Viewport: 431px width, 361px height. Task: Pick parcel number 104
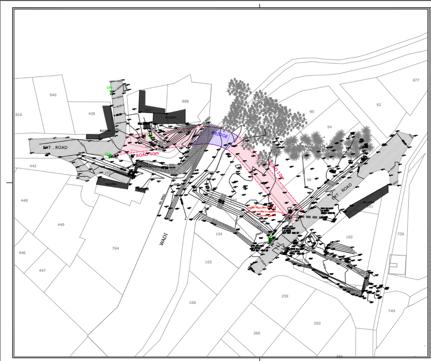[x=219, y=234]
